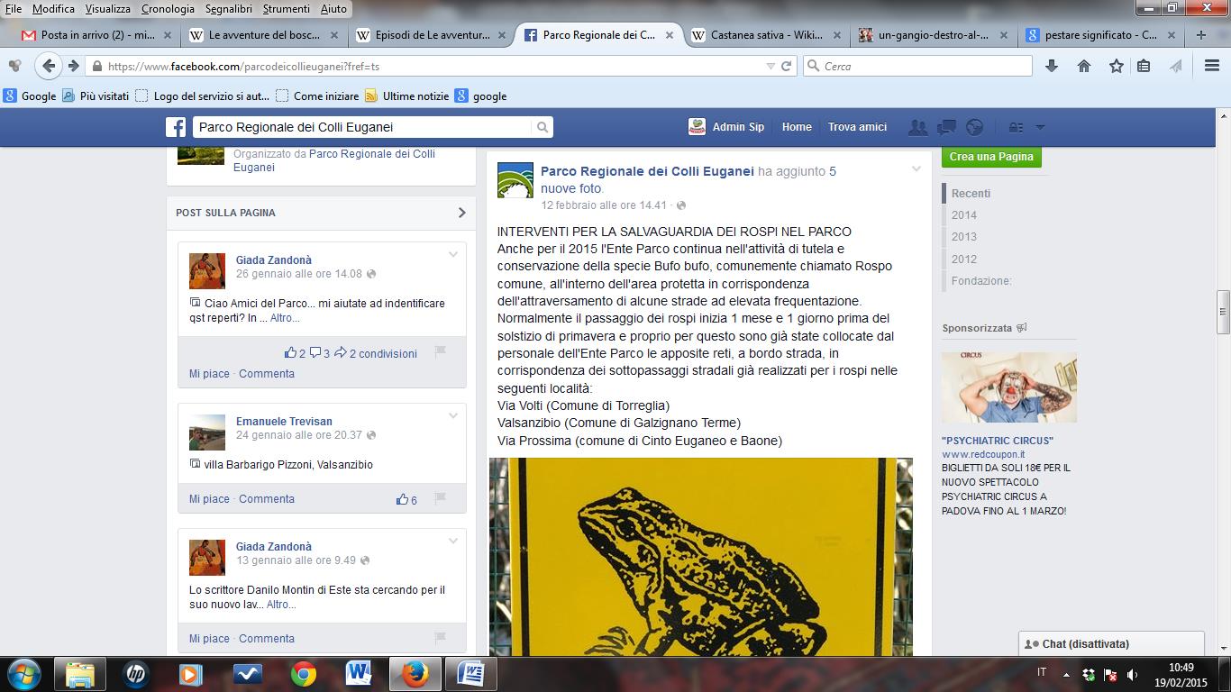Reload the current page
This screenshot has width=1231, height=692.
coord(787,66)
